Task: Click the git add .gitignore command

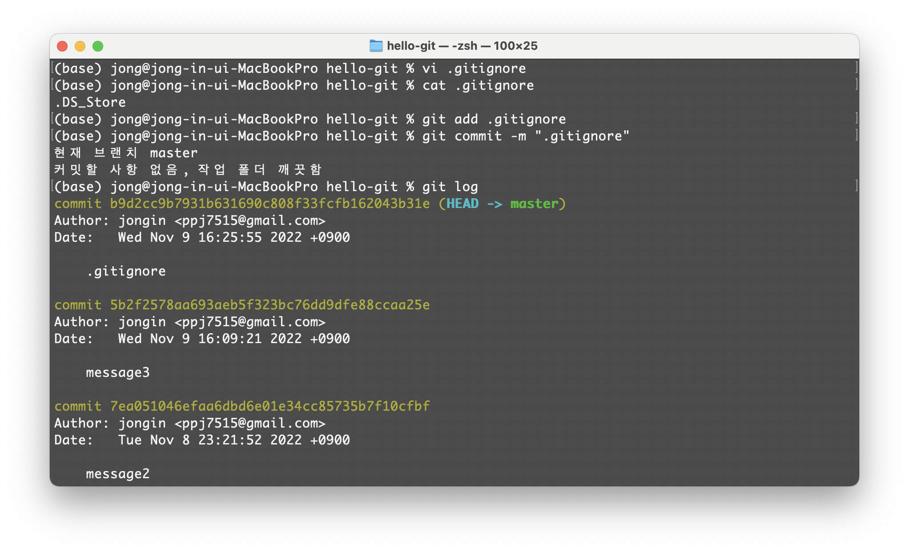Action: 494,119
